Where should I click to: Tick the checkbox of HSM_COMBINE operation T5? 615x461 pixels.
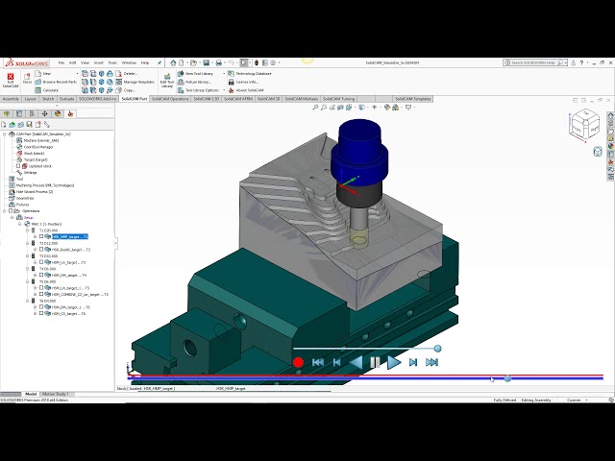click(x=41, y=294)
